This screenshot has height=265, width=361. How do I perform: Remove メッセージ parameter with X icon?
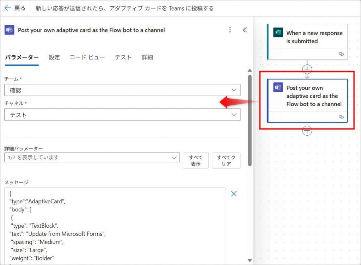pos(234,194)
